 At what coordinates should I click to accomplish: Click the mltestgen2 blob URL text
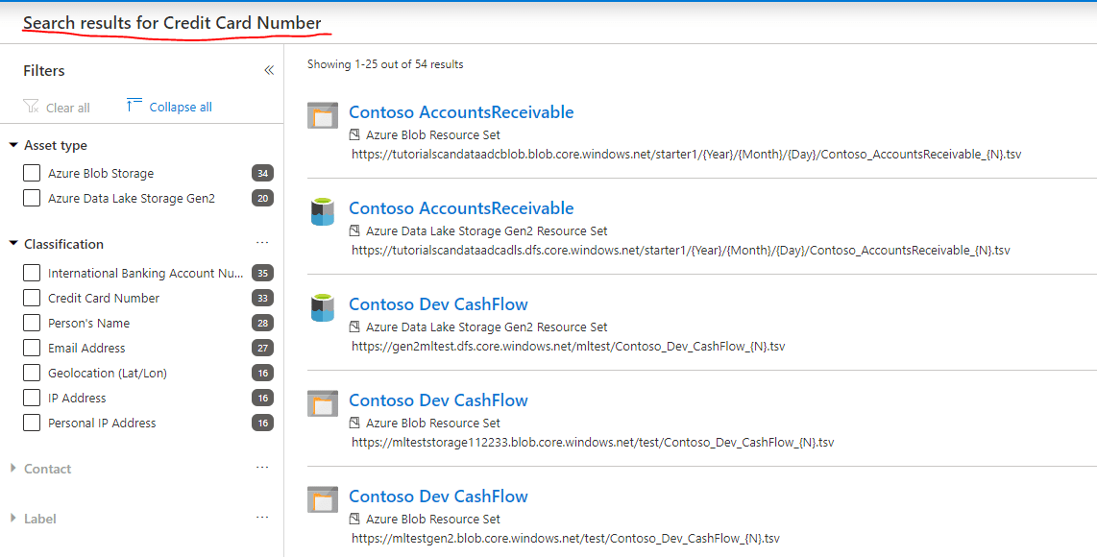565,538
